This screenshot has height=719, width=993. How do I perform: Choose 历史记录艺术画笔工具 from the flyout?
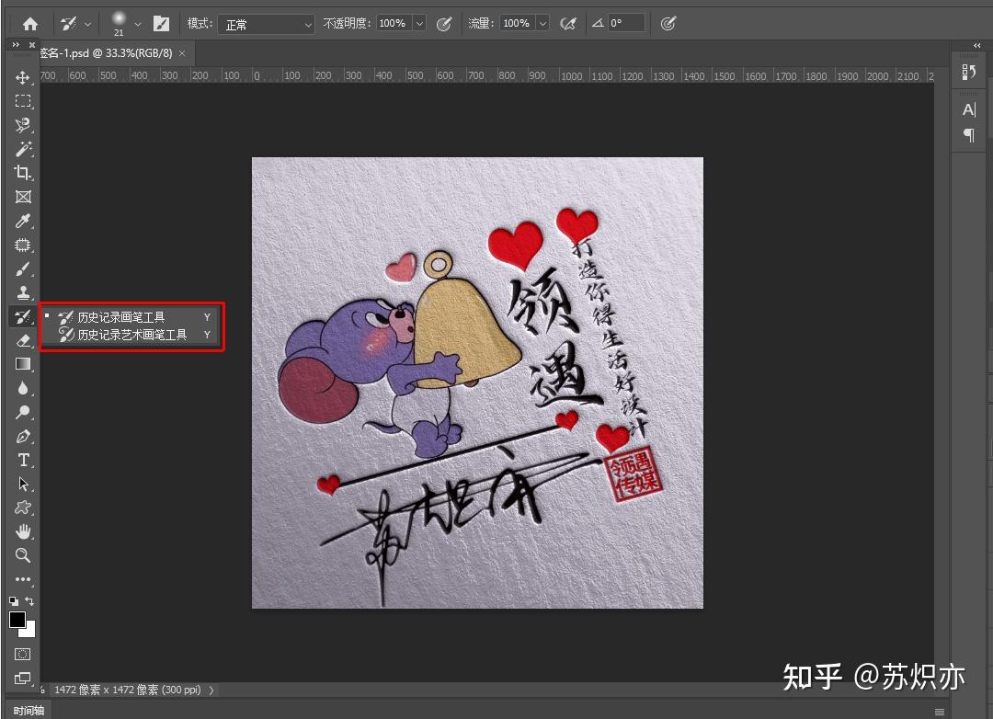click(130, 335)
